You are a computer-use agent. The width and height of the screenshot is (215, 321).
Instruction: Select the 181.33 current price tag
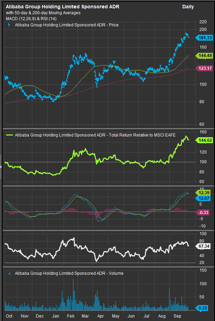[205, 38]
